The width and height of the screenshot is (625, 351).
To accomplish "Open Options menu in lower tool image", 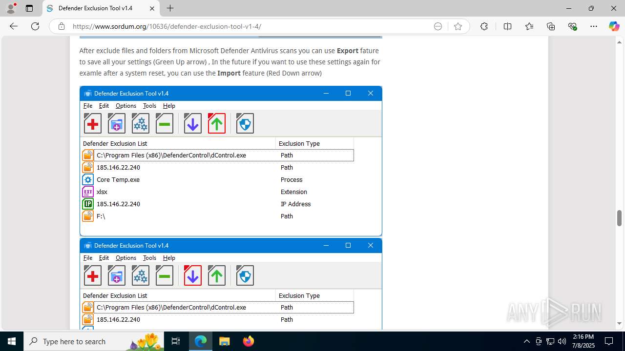I will [126, 258].
